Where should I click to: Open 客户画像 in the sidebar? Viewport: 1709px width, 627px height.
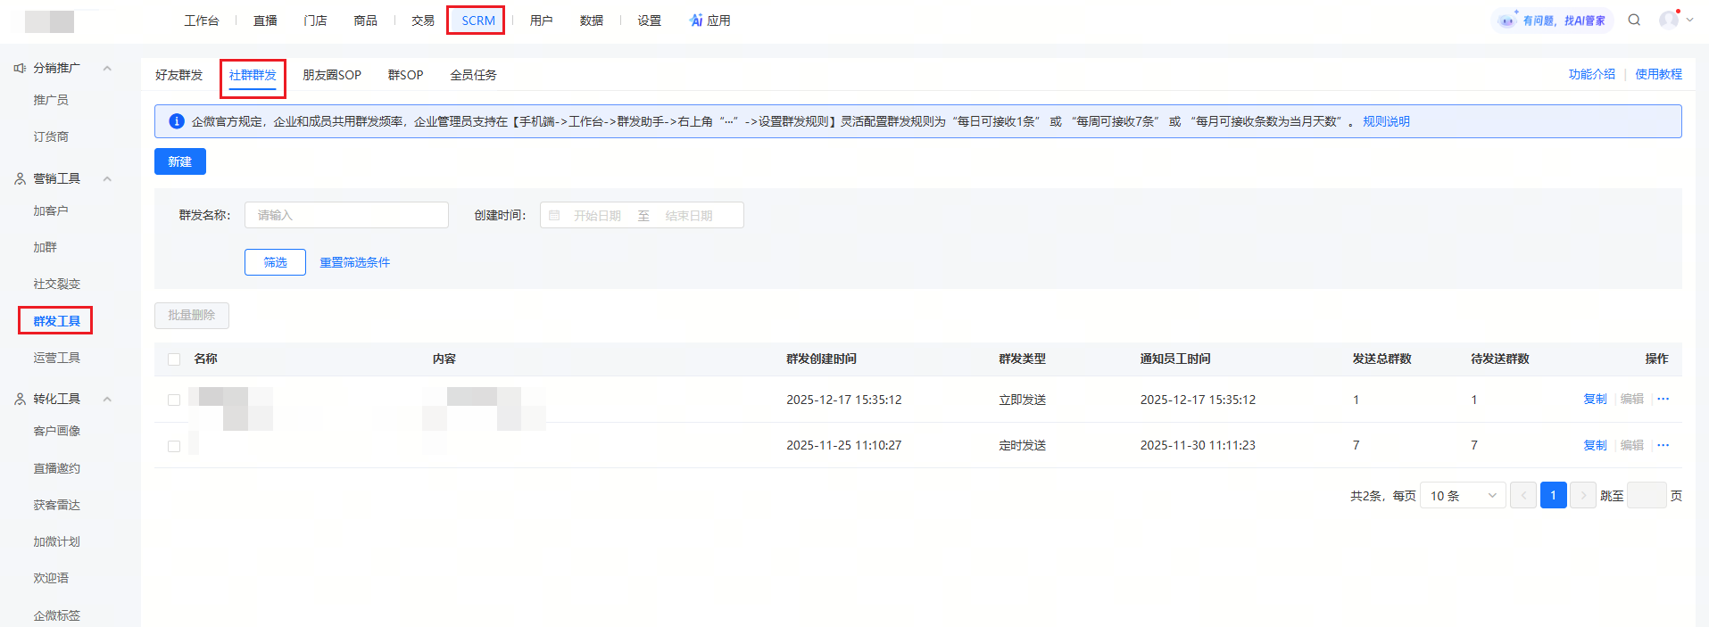(56, 431)
